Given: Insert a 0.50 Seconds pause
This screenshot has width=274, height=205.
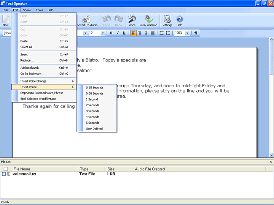Looking at the screenshot, I should [97, 93].
